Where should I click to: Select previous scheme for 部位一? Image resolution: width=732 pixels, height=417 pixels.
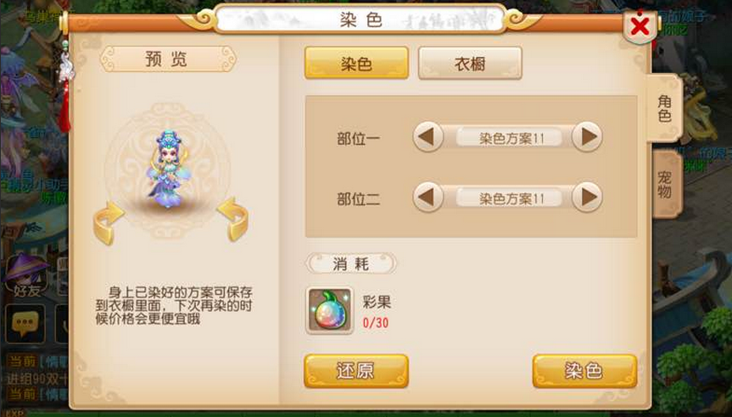coord(428,137)
